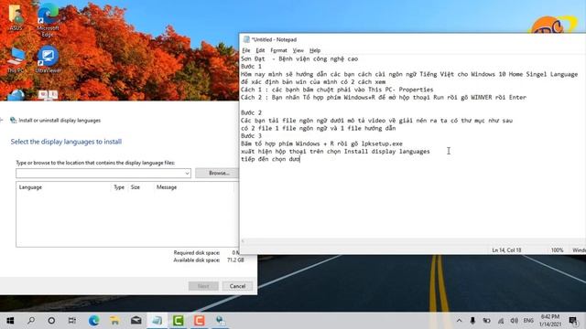
Task: Click Notepad horizontal scrollbar
Action: click(x=413, y=241)
